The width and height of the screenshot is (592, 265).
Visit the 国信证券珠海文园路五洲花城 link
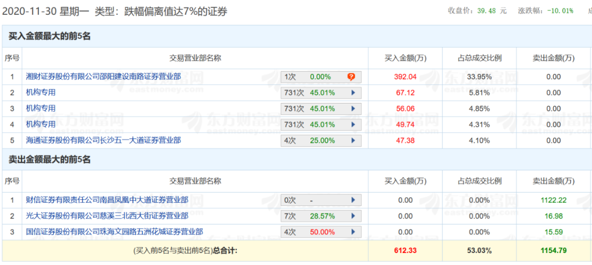point(115,232)
